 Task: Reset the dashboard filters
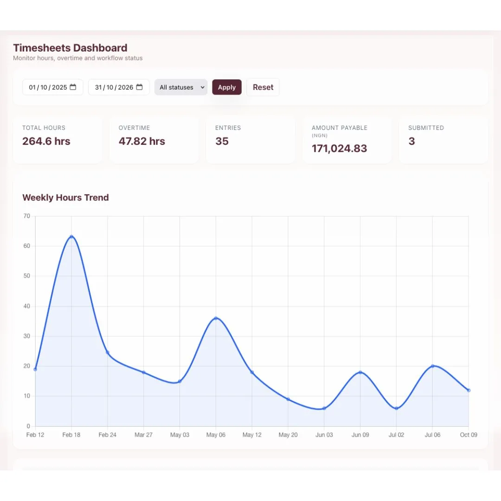coord(263,87)
